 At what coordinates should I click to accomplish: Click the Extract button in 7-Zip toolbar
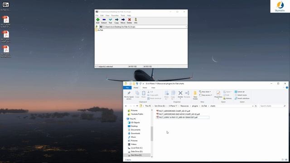pos(104,21)
